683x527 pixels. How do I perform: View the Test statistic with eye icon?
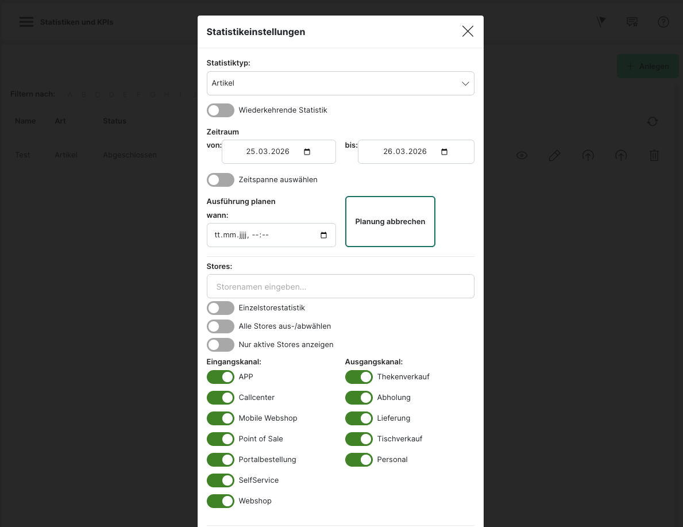[x=522, y=155]
